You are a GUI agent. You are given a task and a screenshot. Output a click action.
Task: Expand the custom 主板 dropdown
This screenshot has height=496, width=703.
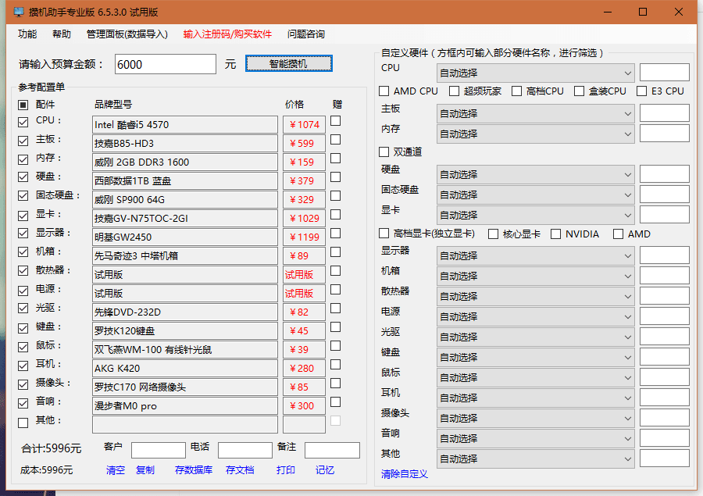[536, 114]
